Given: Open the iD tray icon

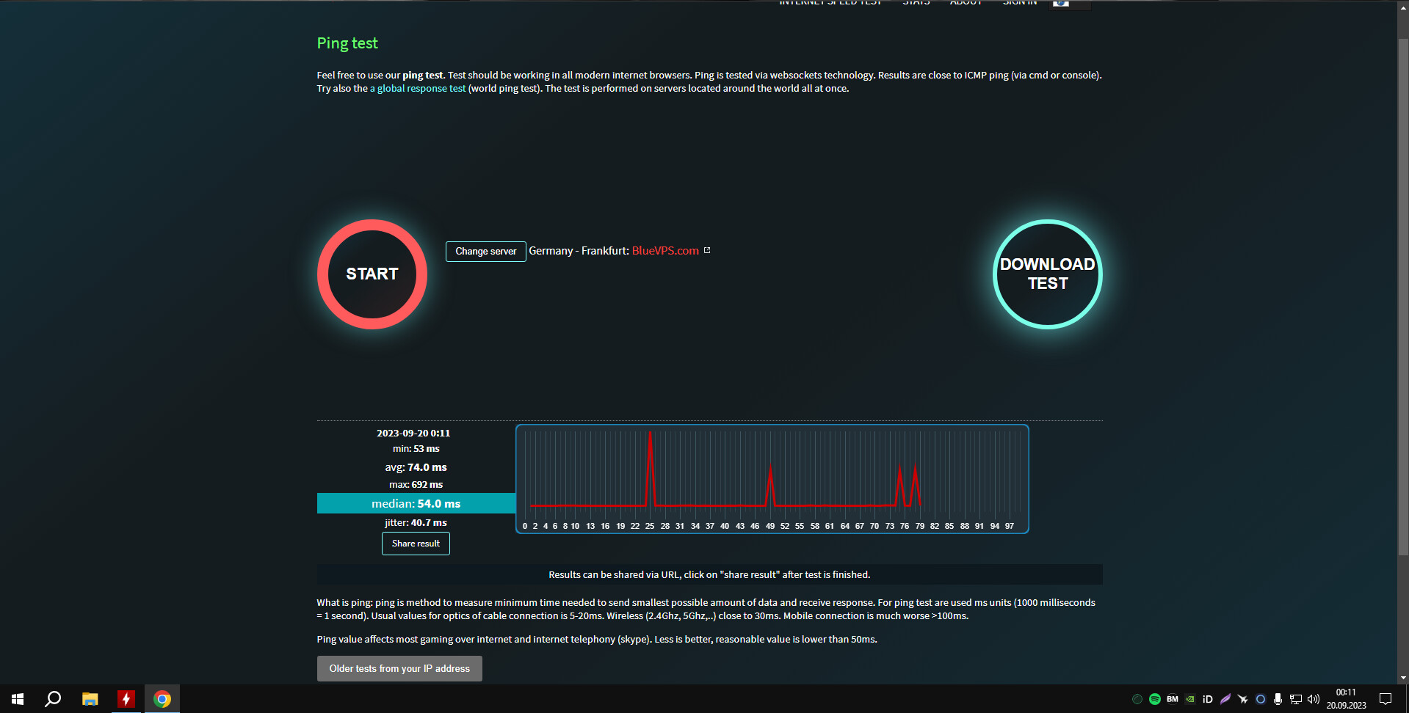Looking at the screenshot, I should coord(1208,699).
